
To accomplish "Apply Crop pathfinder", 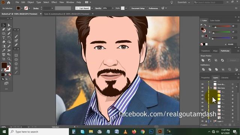I will [x=223, y=69].
